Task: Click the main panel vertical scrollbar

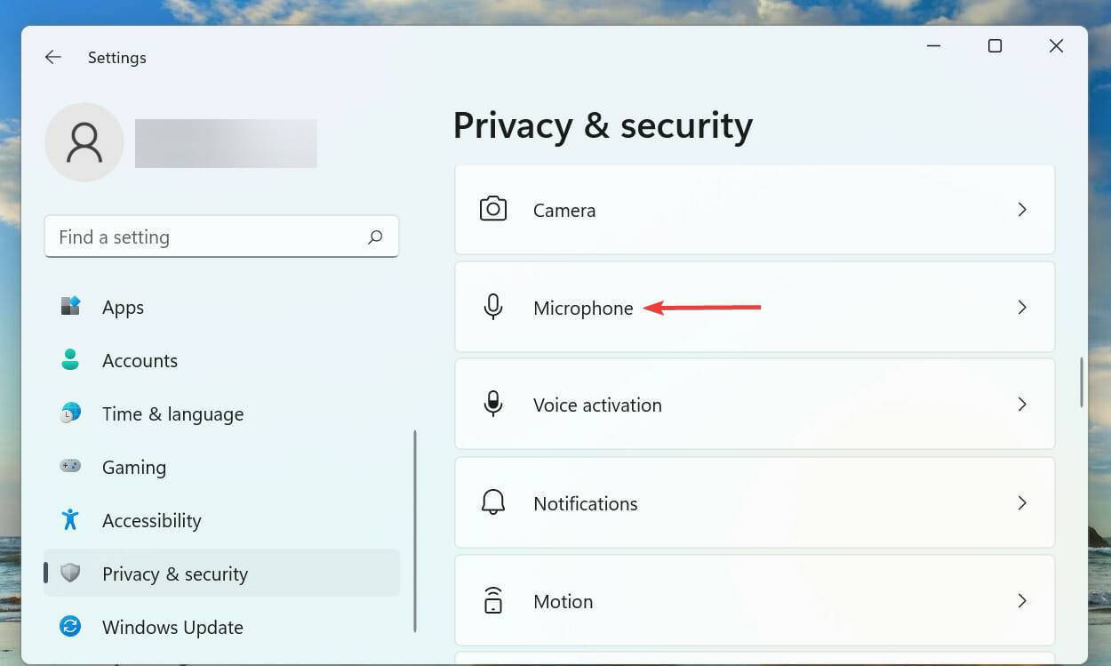Action: (x=1081, y=382)
